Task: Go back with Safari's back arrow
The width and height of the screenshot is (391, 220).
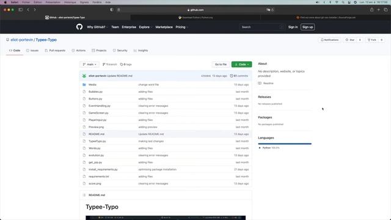Action: click(28, 10)
